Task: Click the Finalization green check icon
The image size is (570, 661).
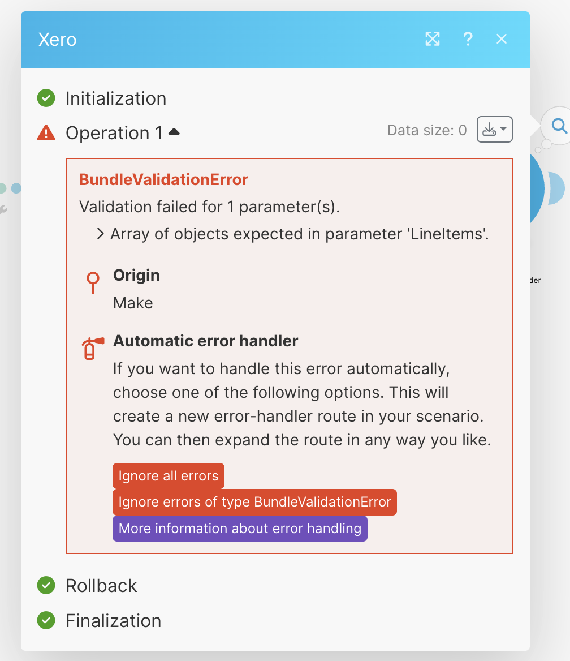Action: [x=46, y=621]
